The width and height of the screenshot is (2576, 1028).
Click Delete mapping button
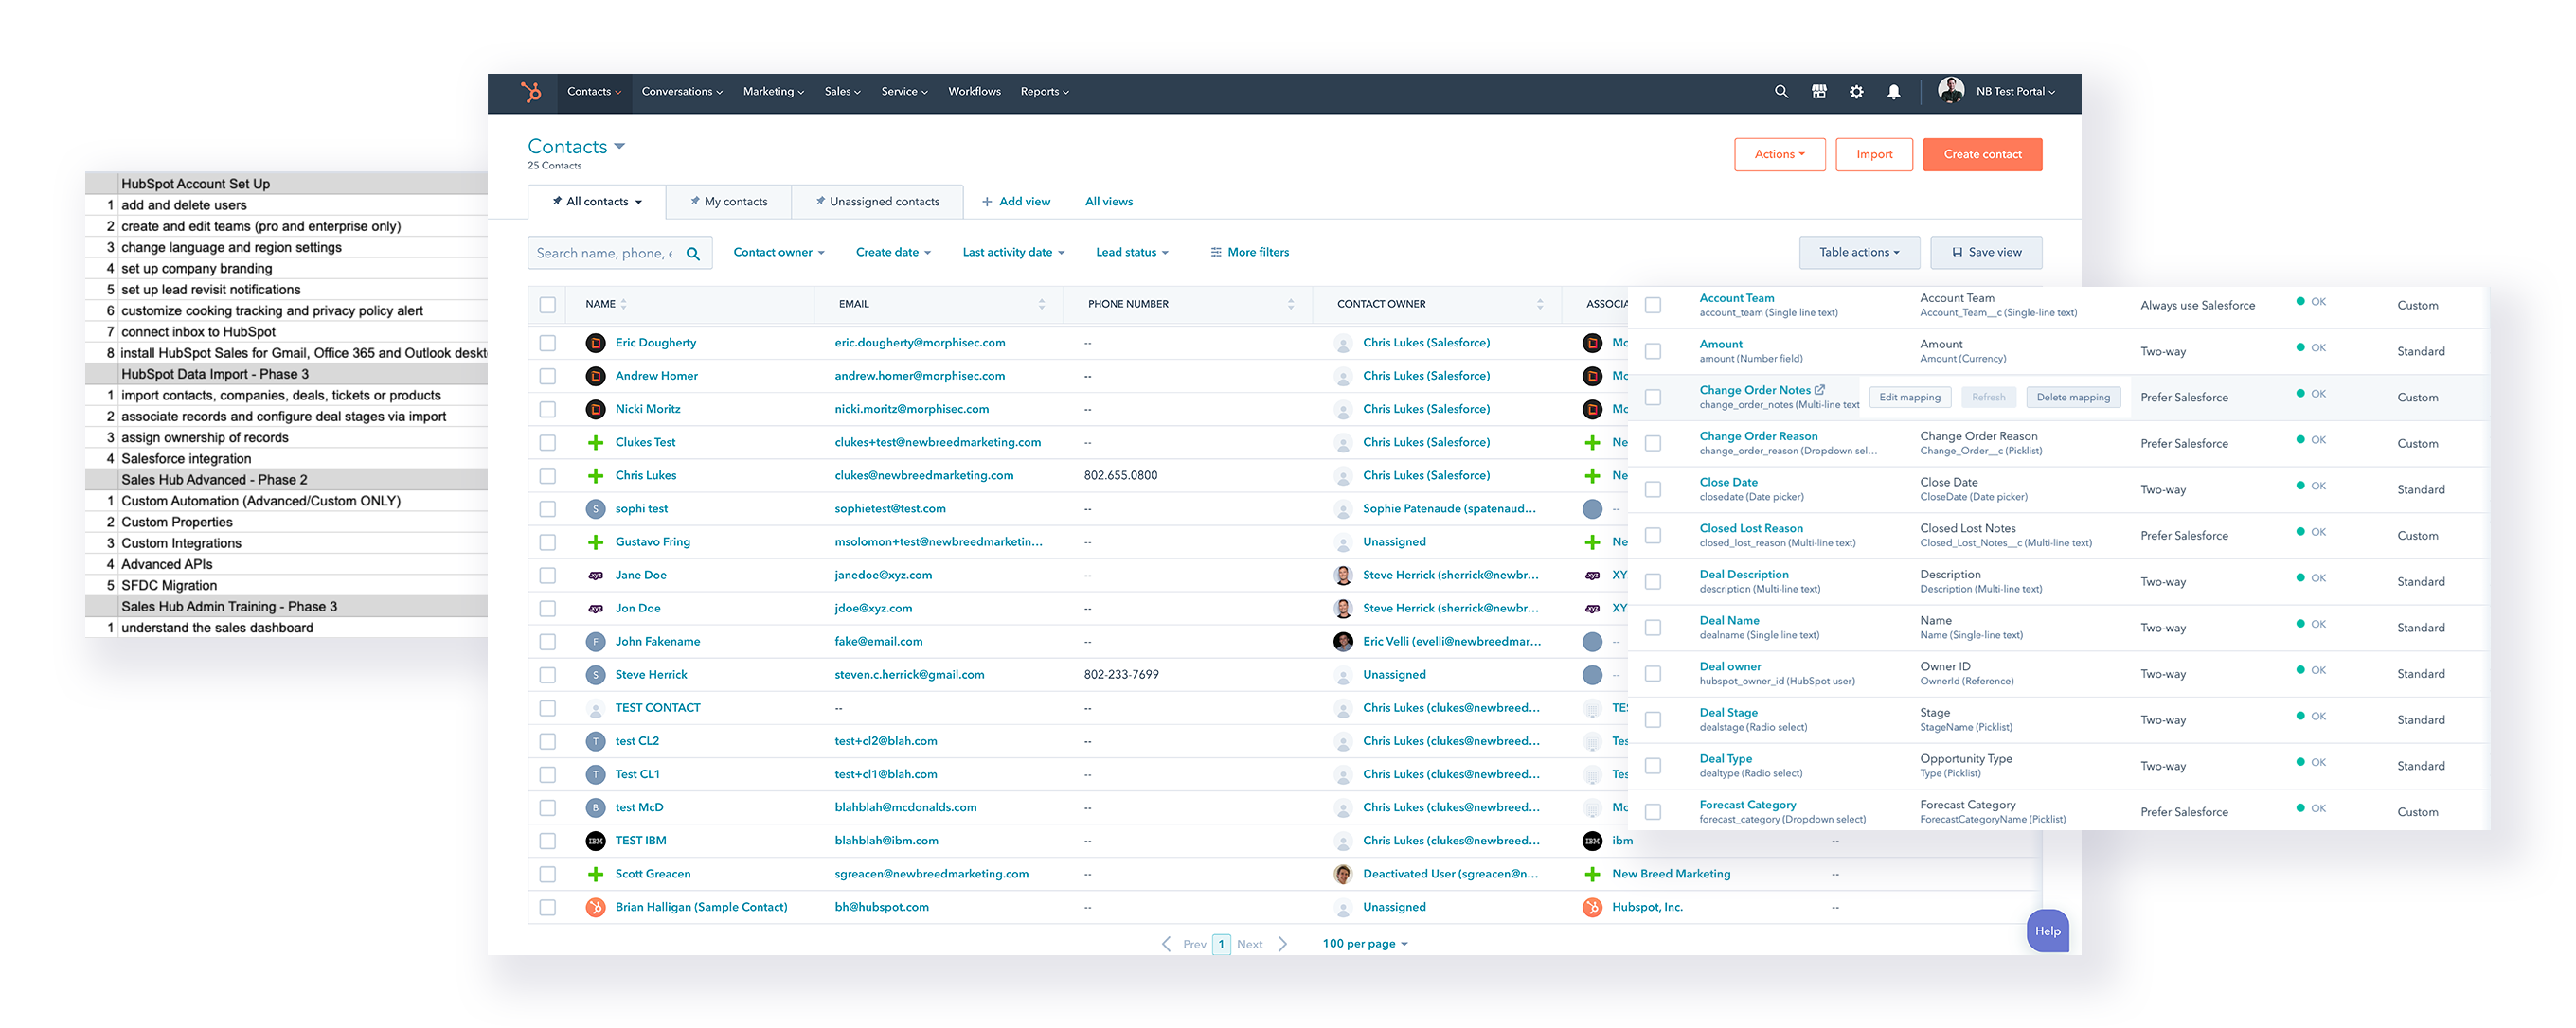(x=2073, y=398)
